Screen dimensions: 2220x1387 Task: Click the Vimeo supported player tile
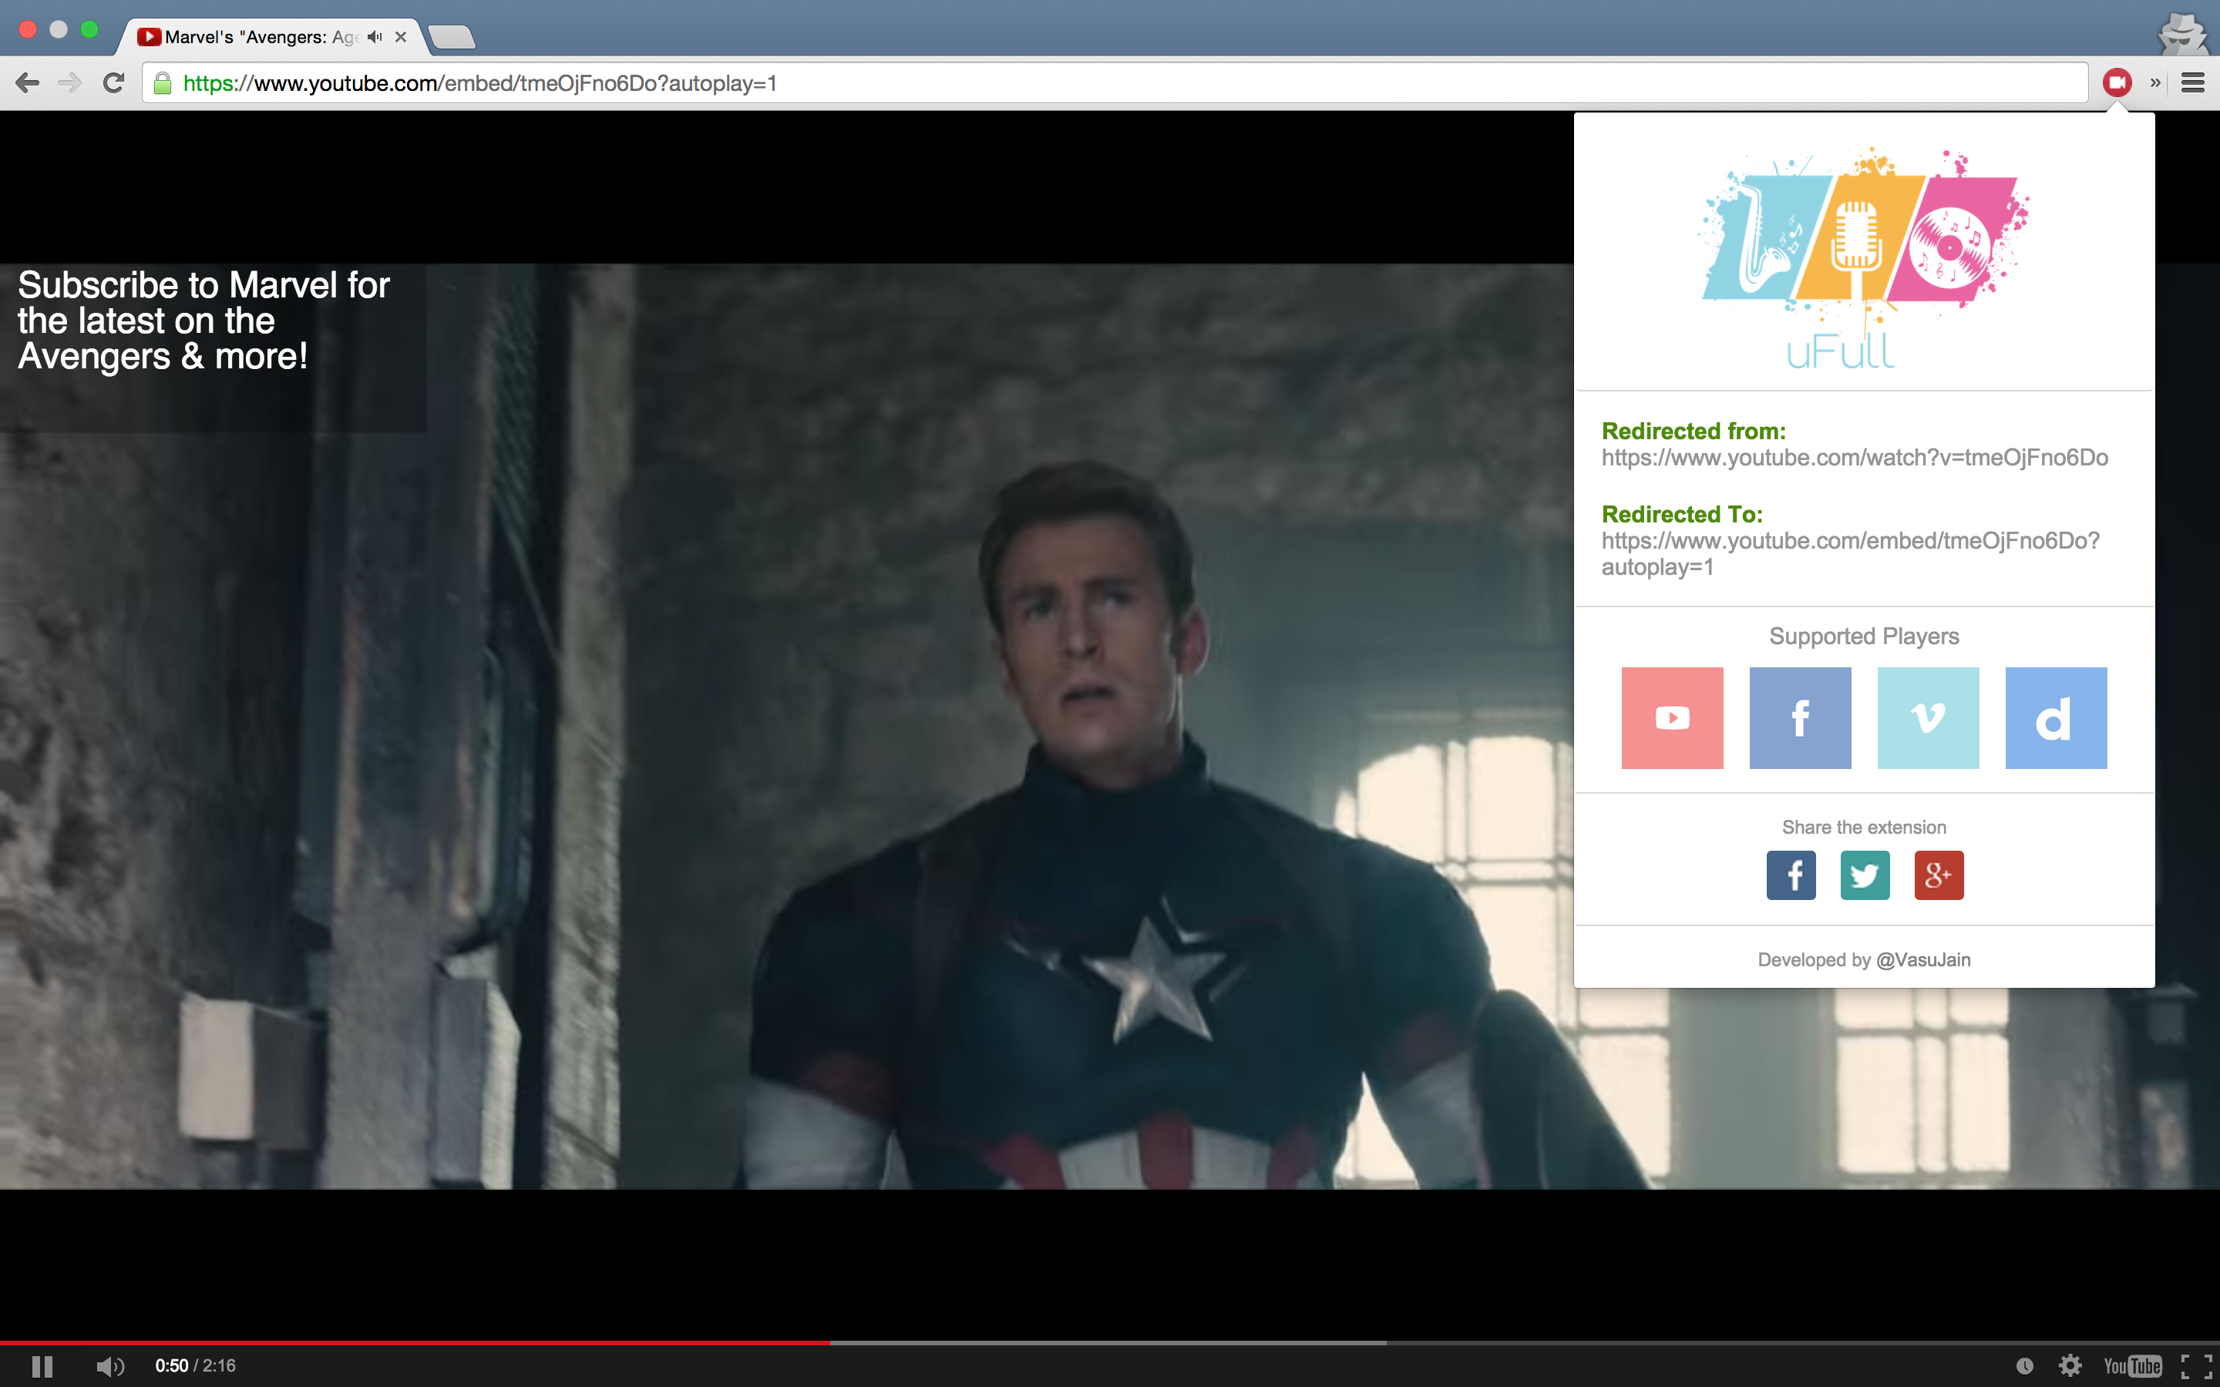pyautogui.click(x=1927, y=717)
